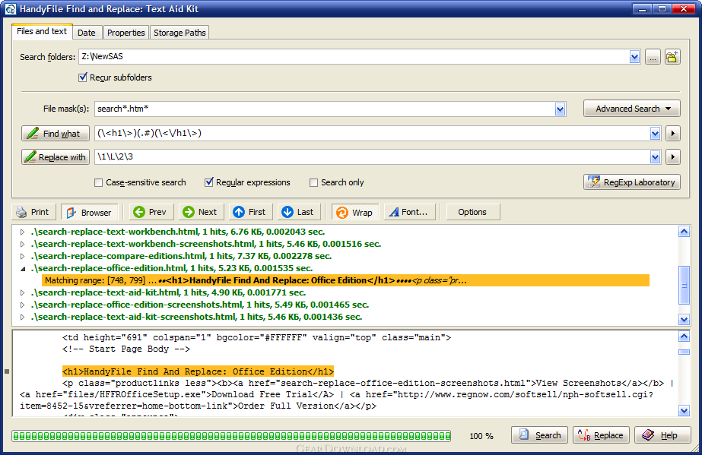Open Help
Viewport: 702px width, 455px height.
662,435
